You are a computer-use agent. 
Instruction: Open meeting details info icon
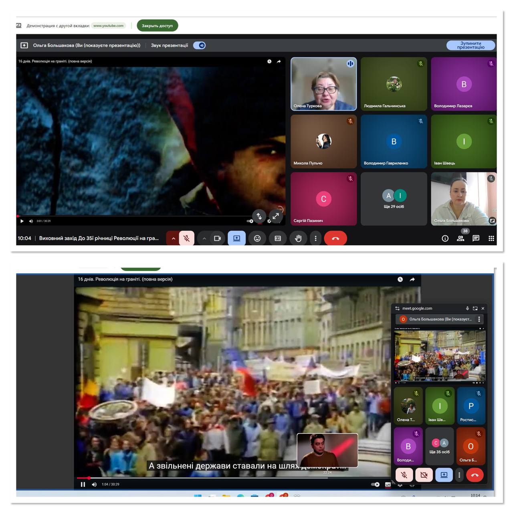pos(445,238)
